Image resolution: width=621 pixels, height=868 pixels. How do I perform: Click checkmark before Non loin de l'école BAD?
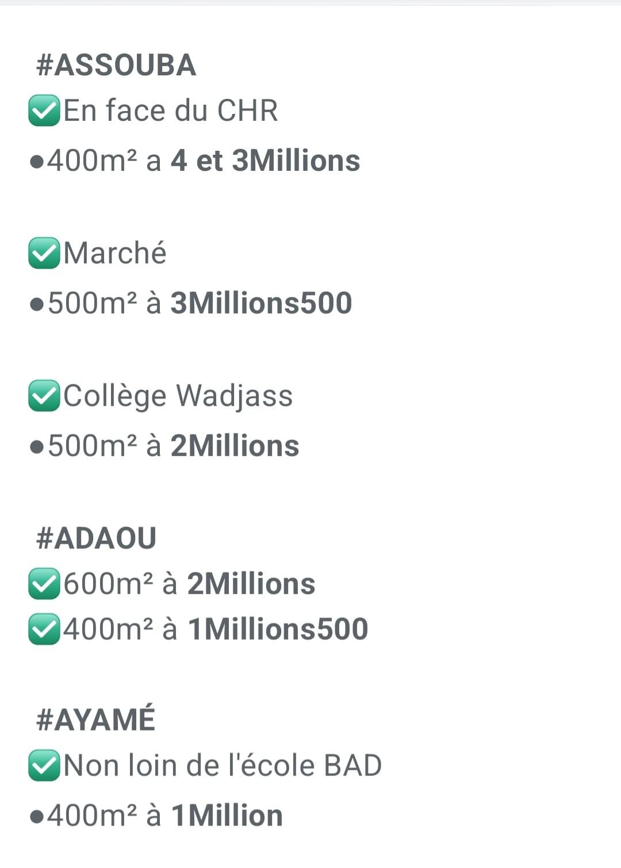[x=44, y=766]
